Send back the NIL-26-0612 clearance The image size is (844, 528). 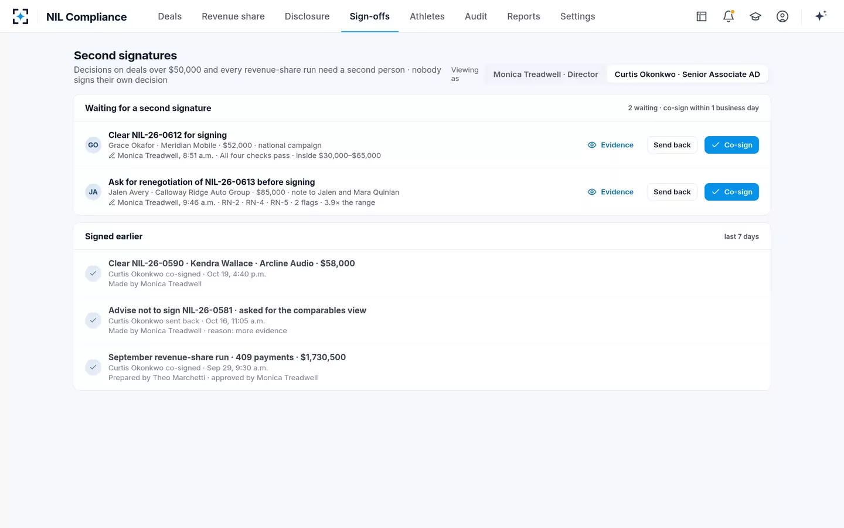coord(672,145)
